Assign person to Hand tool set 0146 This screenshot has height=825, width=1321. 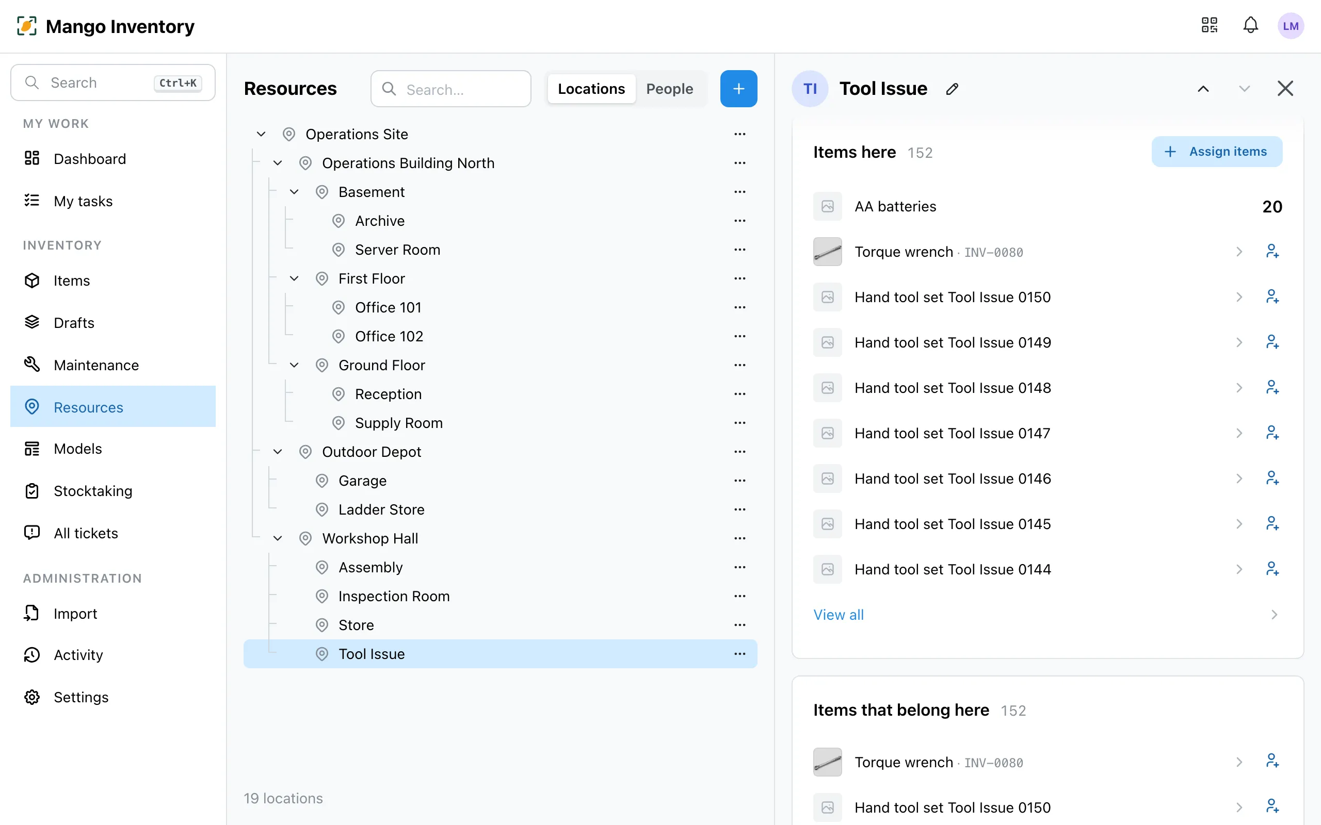[1272, 478]
